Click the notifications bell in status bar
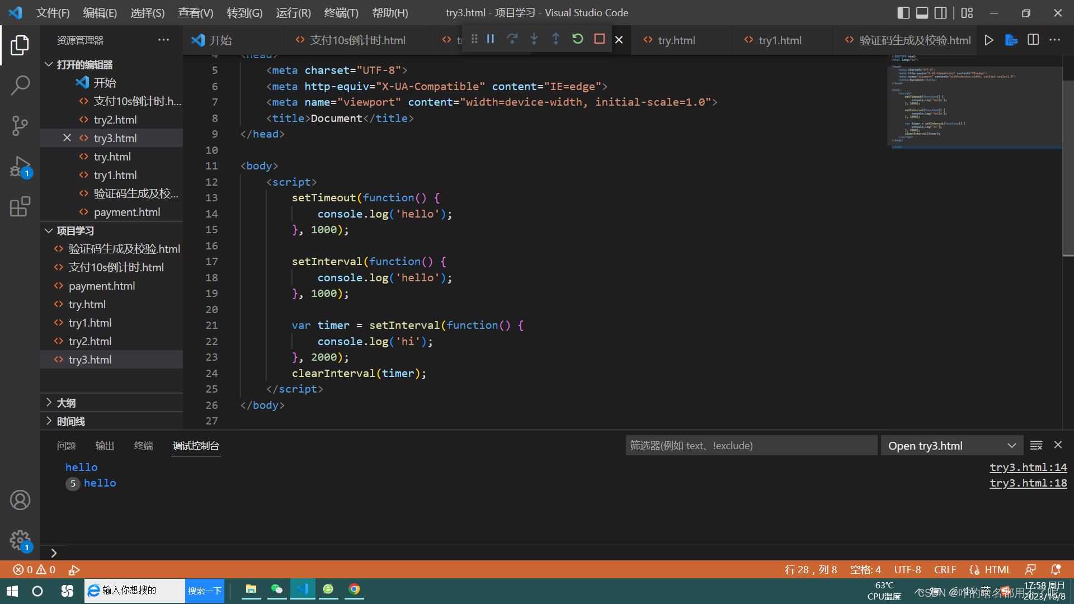The width and height of the screenshot is (1074, 604). [1056, 569]
